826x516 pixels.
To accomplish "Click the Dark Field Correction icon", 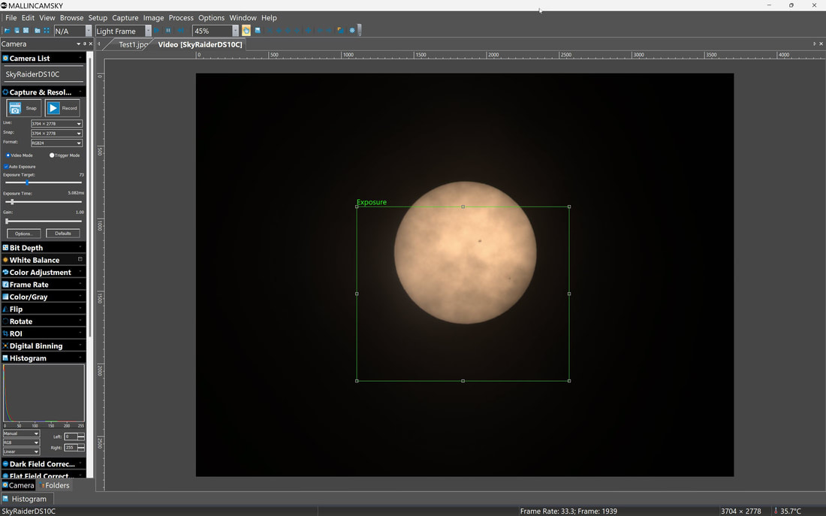I will (x=5, y=464).
